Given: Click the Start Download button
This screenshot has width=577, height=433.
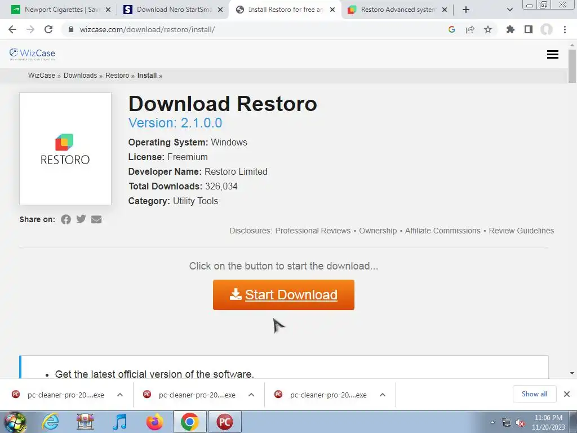Looking at the screenshot, I should pyautogui.click(x=283, y=294).
